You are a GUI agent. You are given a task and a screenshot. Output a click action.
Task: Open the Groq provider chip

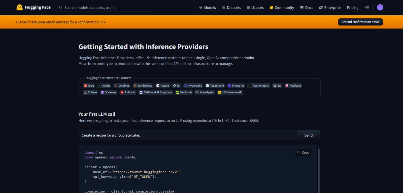[89, 86]
